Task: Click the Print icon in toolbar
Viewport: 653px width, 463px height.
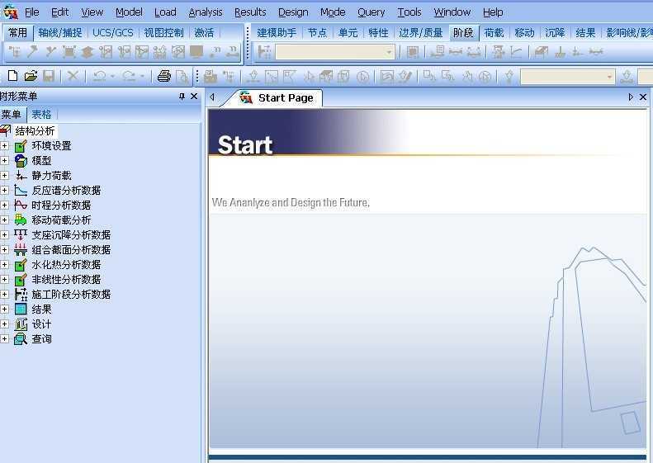Action: (163, 76)
